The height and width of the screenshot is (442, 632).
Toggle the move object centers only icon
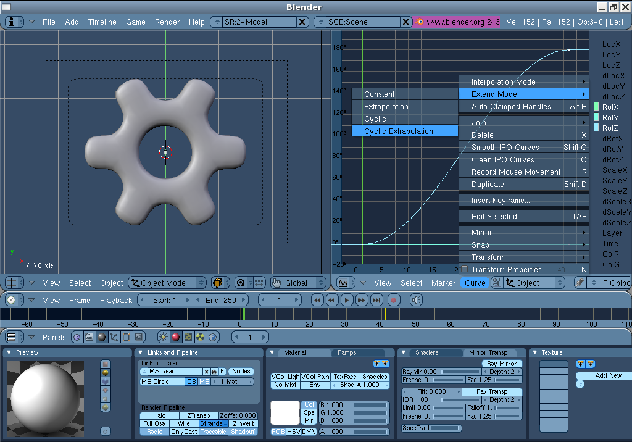[x=259, y=283]
